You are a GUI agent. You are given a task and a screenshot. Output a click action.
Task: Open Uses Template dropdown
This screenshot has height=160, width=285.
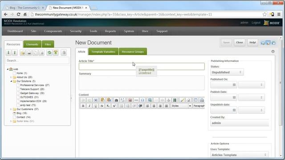[240, 155]
